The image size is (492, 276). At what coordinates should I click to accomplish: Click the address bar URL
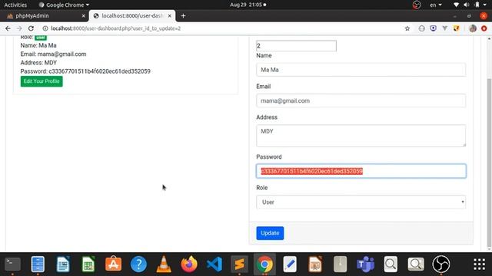tap(116, 28)
